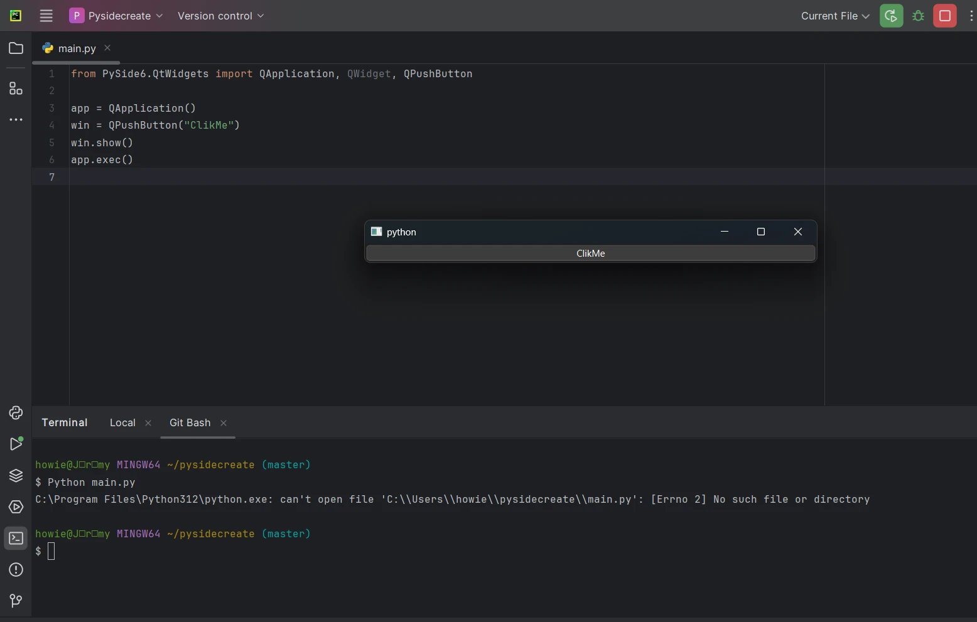Viewport: 977px width, 622px height.
Task: Open the Structure tool window icon
Action: point(16,88)
